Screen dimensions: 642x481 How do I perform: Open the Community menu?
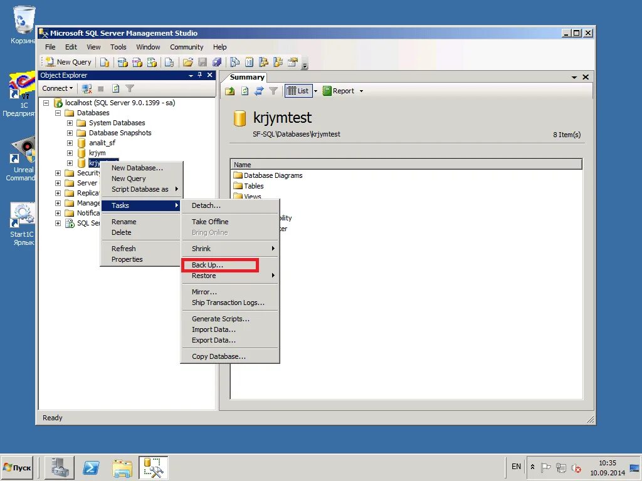pyautogui.click(x=187, y=47)
